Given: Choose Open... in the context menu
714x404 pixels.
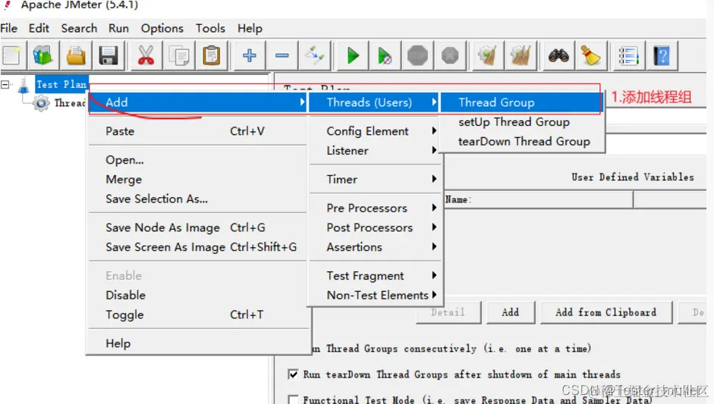Looking at the screenshot, I should coord(197,160).
